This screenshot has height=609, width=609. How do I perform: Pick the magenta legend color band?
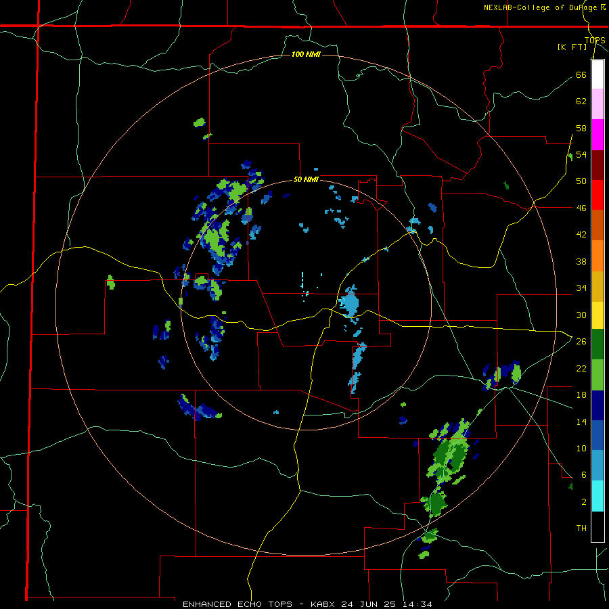[x=597, y=135]
